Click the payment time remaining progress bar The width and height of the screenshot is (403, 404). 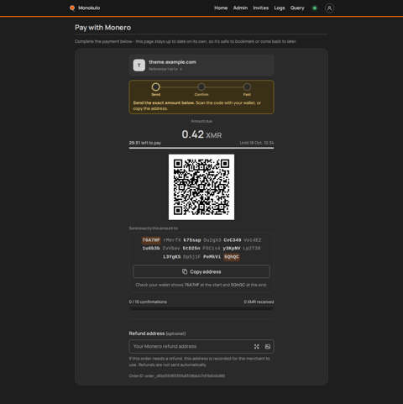[201, 148]
